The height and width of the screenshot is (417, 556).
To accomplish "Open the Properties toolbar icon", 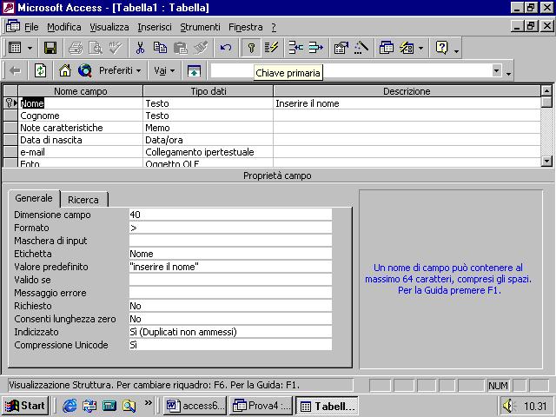I will point(341,48).
